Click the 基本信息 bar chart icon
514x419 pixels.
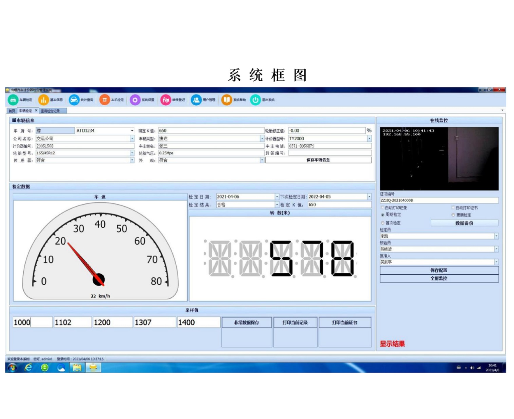43,100
